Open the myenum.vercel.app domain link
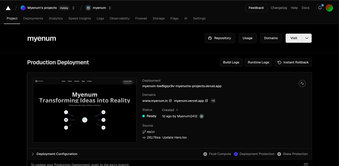Screen dimensions: 339x166 (x=189, y=101)
